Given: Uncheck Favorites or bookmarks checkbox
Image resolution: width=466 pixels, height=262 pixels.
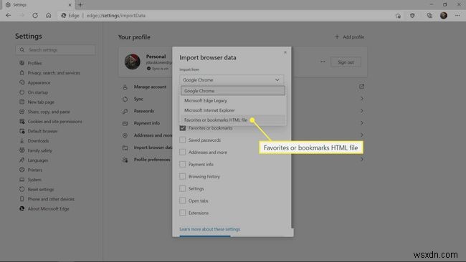Looking at the screenshot, I should pyautogui.click(x=183, y=128).
